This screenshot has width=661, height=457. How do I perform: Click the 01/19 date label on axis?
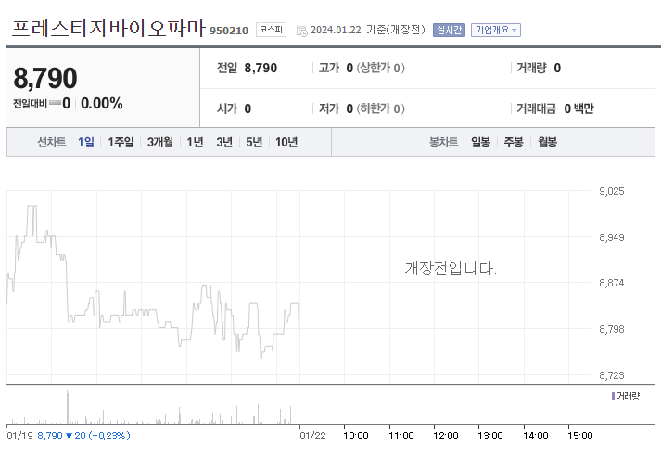(x=19, y=436)
